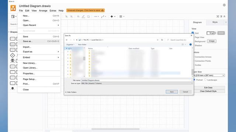This screenshot has height=132, width=236.
Task: Click the globe language icon
Action: coord(224,5)
